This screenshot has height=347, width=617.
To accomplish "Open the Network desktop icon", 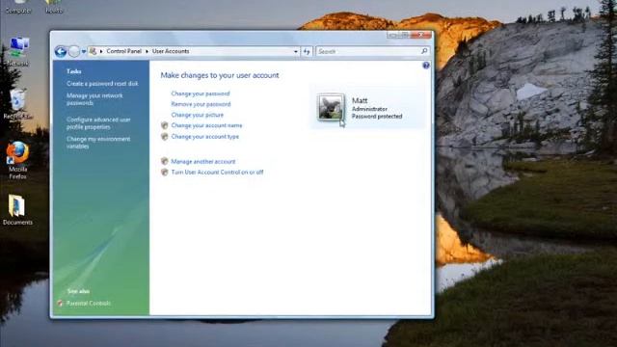I will pos(17,51).
